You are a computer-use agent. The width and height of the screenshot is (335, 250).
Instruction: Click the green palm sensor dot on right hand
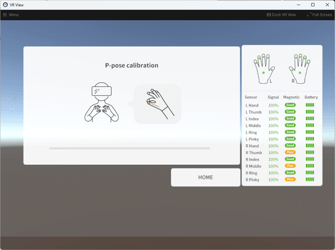[x=299, y=72]
